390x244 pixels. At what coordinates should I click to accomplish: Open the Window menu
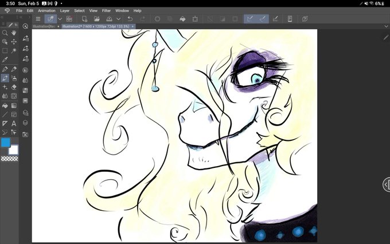(122, 11)
